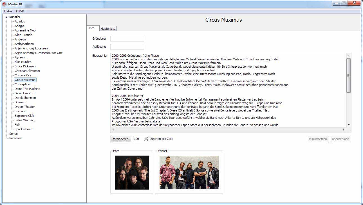363x205 pixels.
Task: Select Spock's Beard artist
Action: [24, 129]
